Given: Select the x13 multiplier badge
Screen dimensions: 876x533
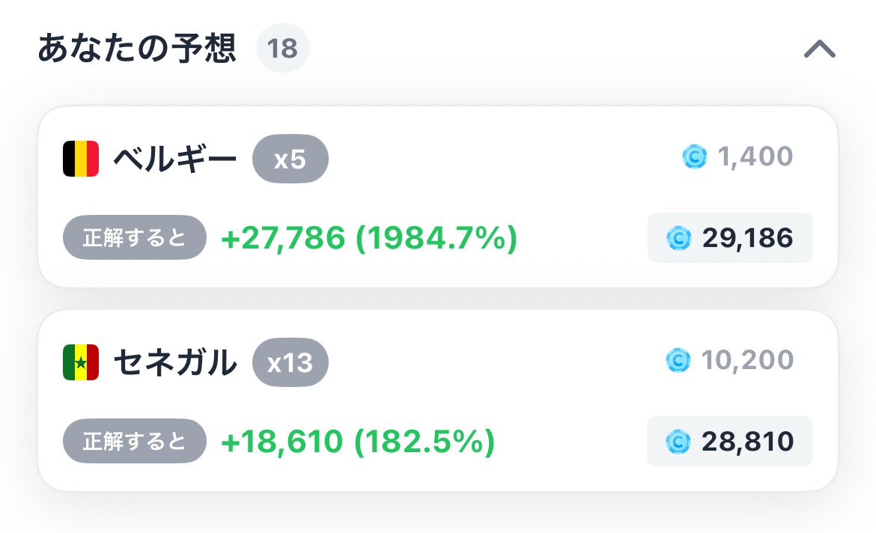Looking at the screenshot, I should click(x=291, y=362).
